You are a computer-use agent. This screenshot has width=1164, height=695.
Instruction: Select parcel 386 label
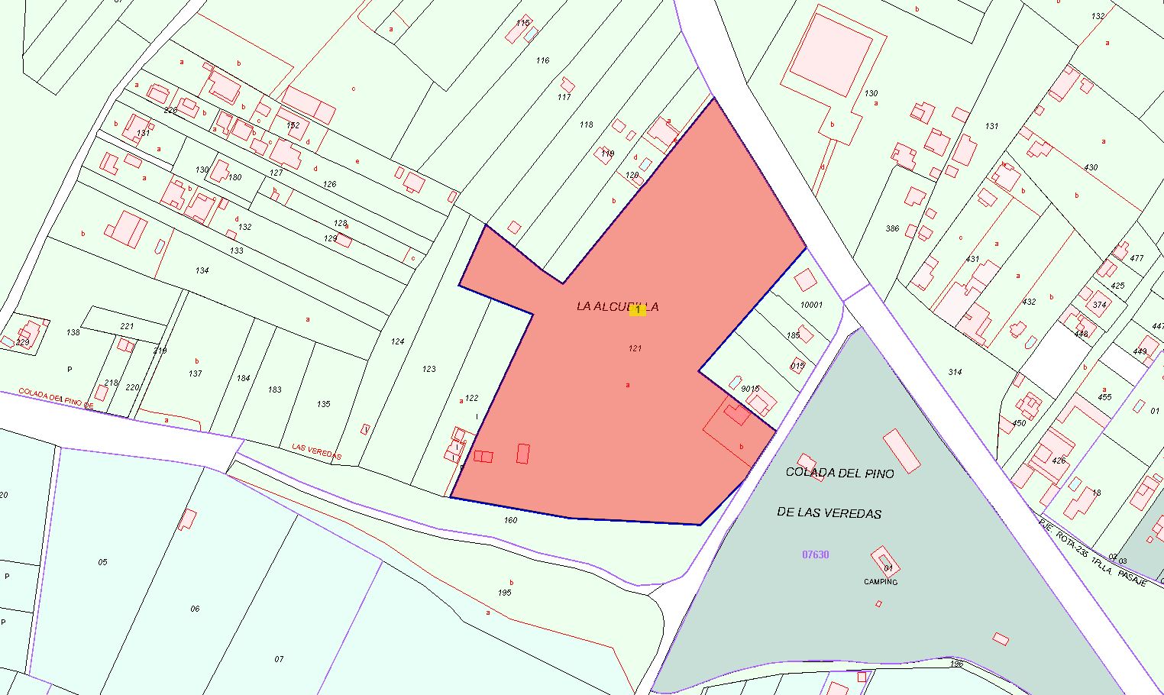892,228
